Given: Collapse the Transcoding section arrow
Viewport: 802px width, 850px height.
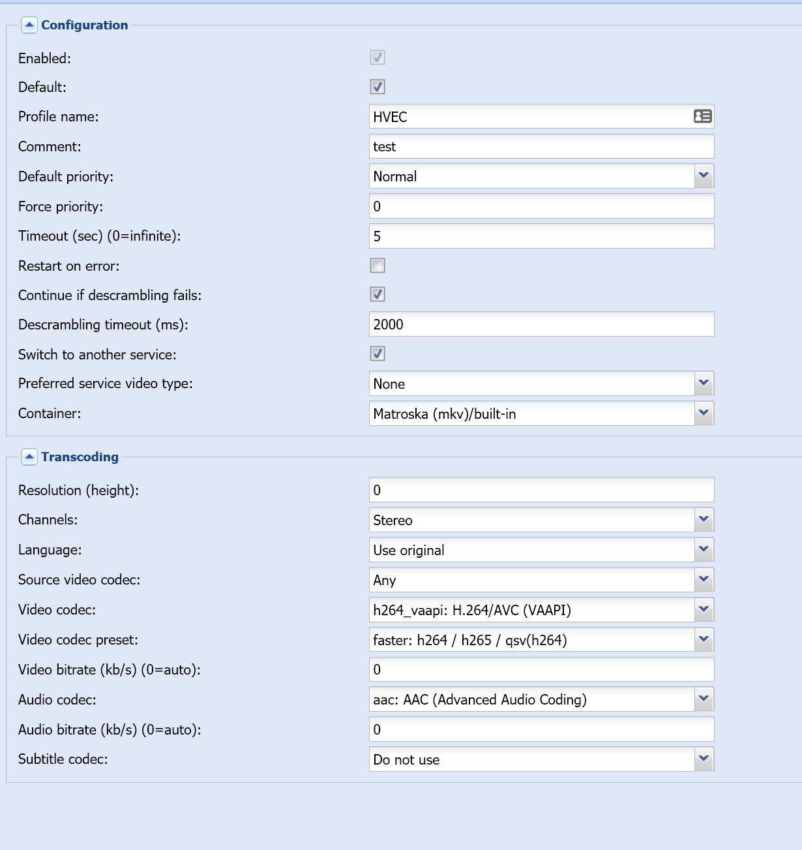Looking at the screenshot, I should (29, 457).
